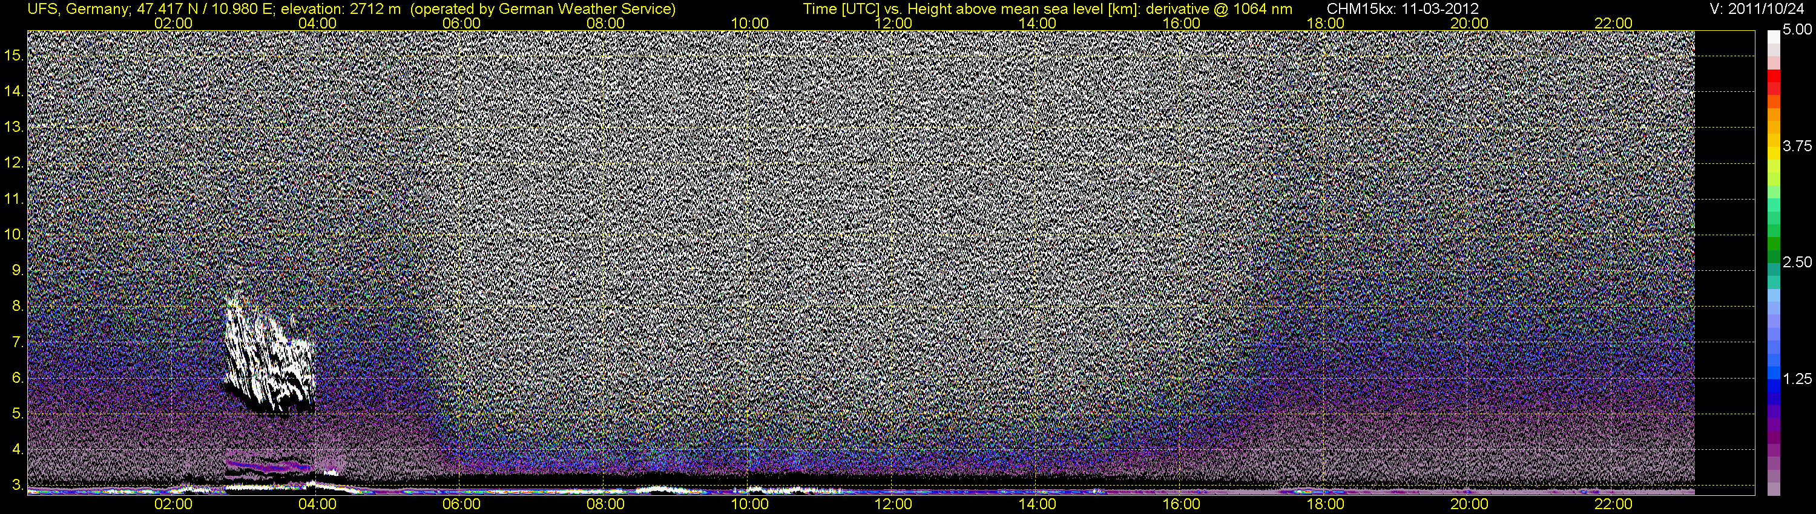Click the '14.' height axis label

(14, 91)
